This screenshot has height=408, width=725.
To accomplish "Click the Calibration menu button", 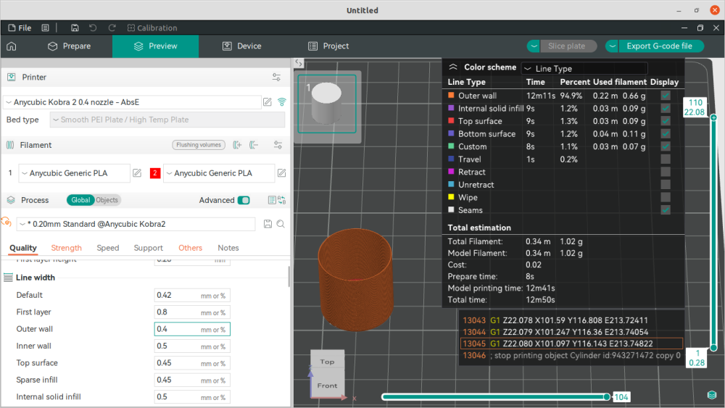I will point(152,28).
